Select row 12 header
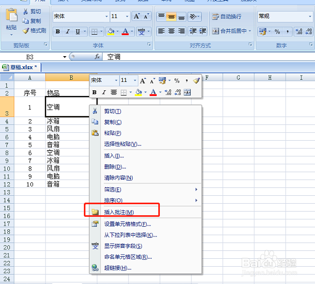Screen dimensions: 315x284 (7, 184)
